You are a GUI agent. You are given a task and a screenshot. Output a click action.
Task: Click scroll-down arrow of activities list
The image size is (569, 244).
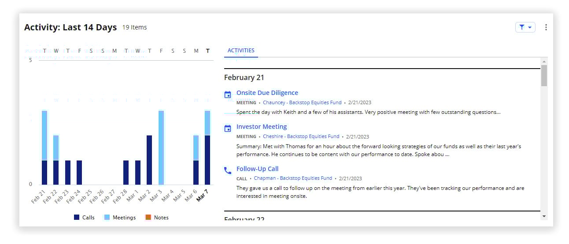(x=544, y=216)
